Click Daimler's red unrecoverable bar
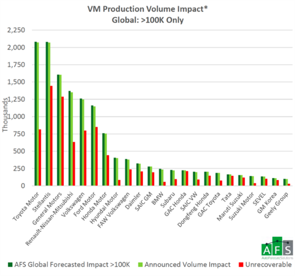 (142, 178)
